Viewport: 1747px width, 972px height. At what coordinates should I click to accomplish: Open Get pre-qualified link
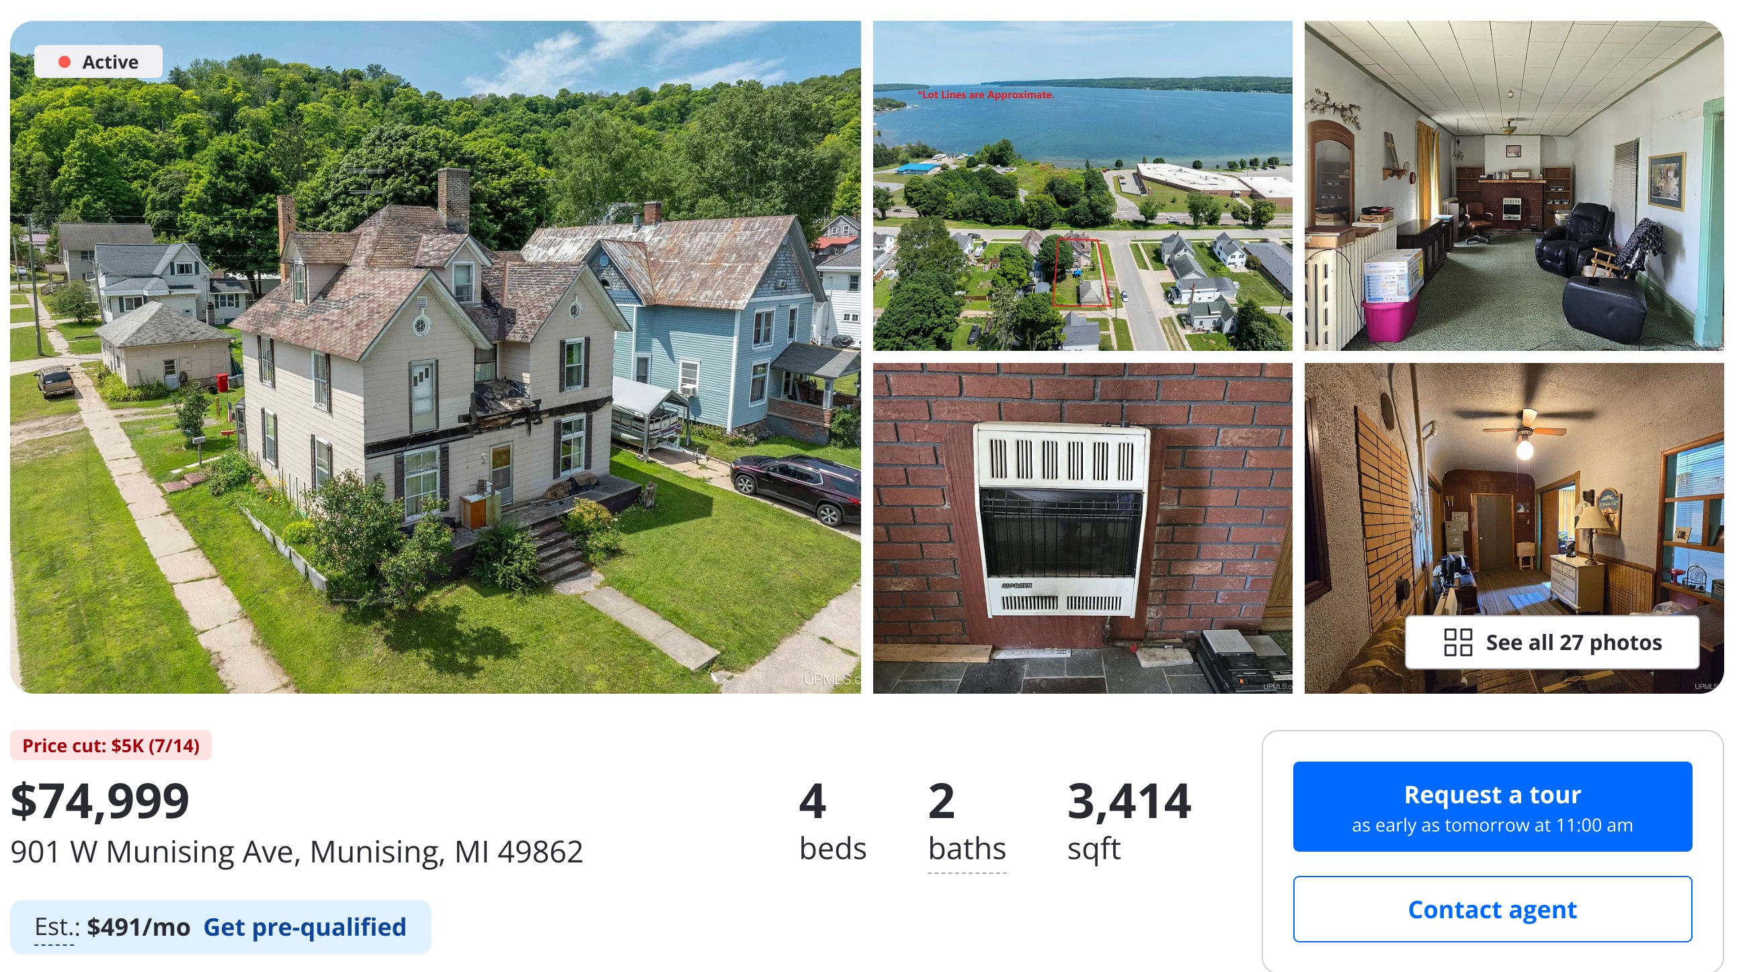click(x=304, y=926)
